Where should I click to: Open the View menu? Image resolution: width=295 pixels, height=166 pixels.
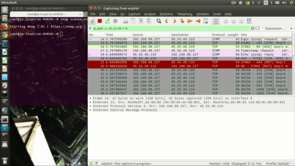(x=112, y=14)
